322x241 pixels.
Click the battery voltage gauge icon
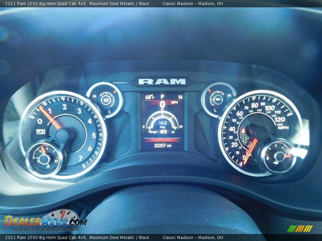point(106,100)
